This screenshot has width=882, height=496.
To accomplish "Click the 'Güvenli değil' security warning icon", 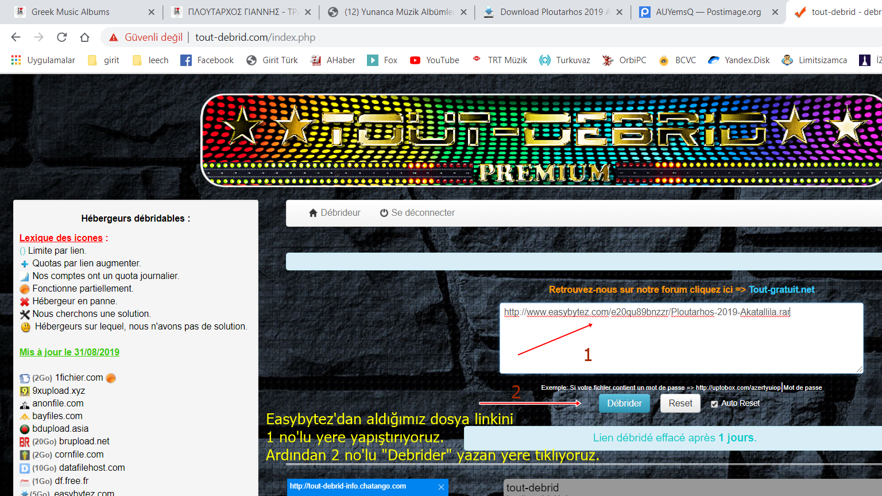I will coord(114,37).
